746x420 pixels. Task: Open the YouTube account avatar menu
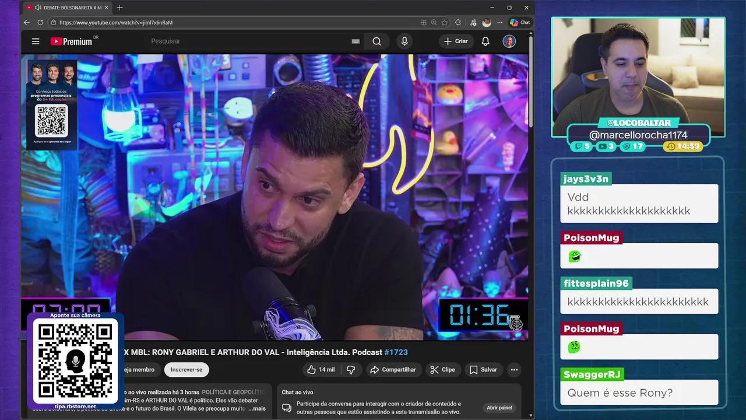[509, 41]
